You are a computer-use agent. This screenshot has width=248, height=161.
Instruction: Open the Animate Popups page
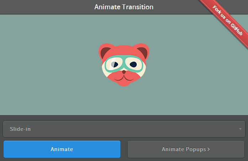click(186, 149)
